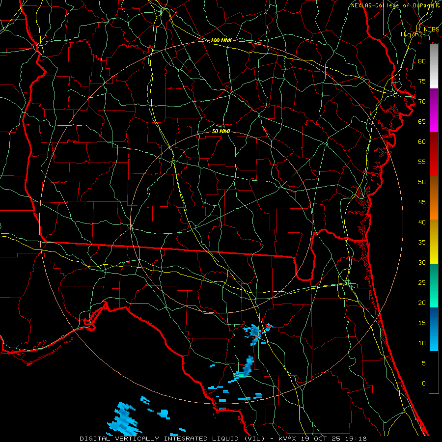
Task: Click the legend value "70"
Action: tap(422, 102)
